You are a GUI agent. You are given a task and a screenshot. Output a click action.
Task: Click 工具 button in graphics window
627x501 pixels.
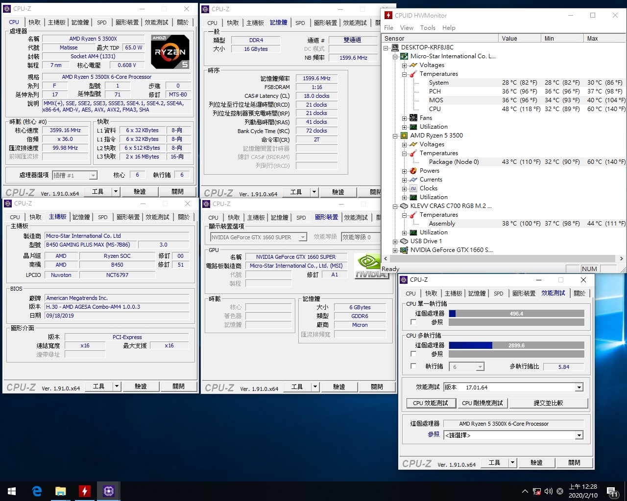[297, 387]
